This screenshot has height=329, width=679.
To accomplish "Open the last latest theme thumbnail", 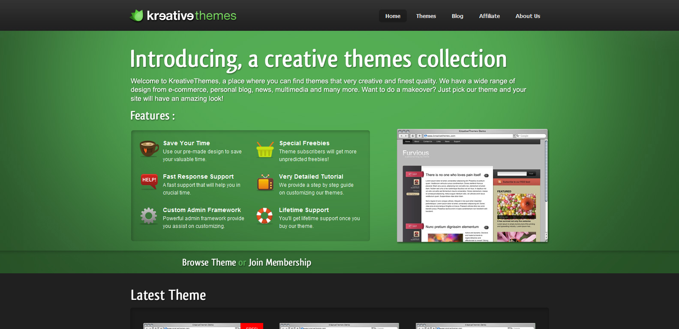I will [x=475, y=326].
